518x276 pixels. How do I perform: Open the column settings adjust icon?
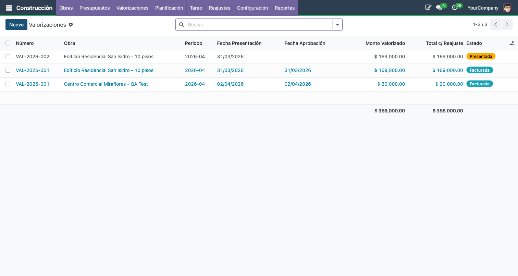tap(512, 43)
